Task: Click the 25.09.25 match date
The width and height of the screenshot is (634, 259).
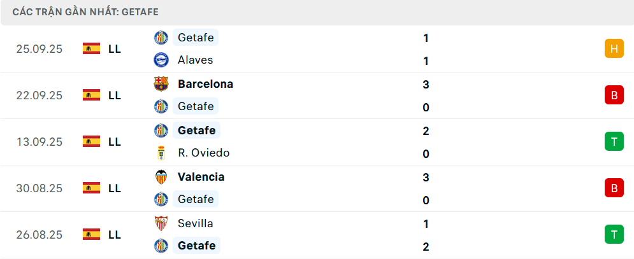Action: (40, 48)
